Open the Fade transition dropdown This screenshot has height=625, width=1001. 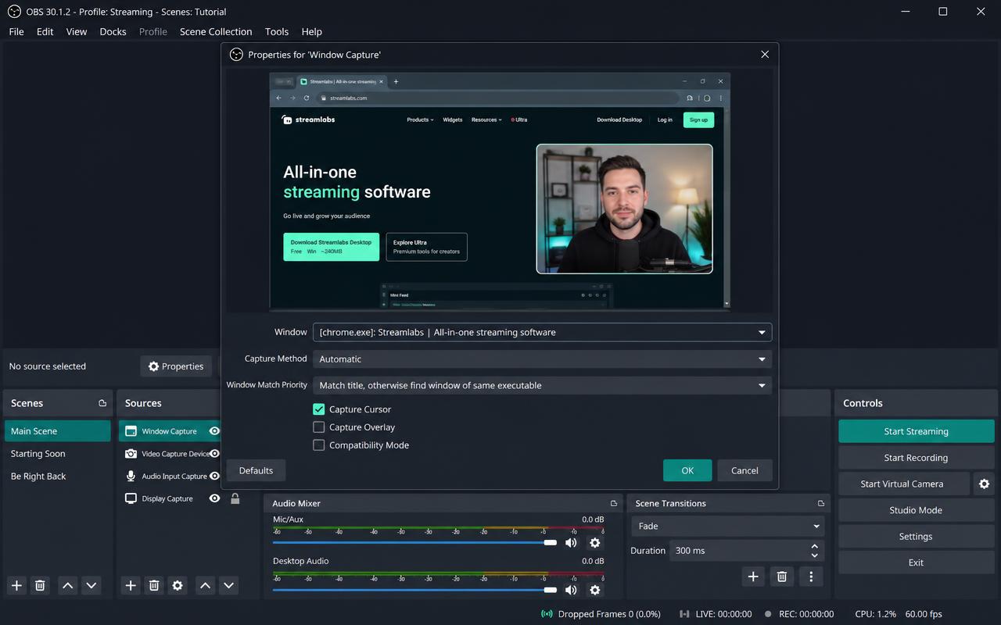(728, 526)
